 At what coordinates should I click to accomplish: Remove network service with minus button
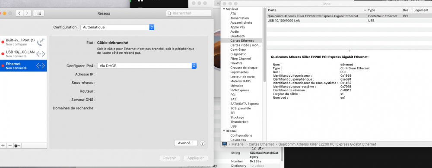[x=10, y=146]
